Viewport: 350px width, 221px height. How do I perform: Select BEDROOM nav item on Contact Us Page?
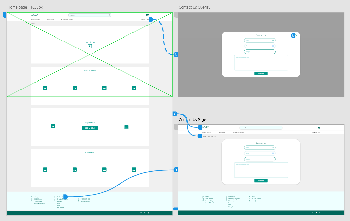(222, 132)
